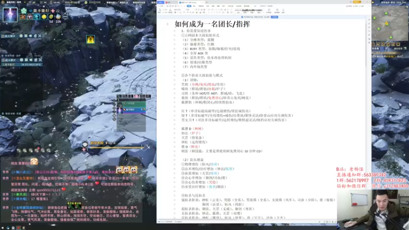
Task: Open the first orange buff icon beside avatar
Action: pos(22,17)
